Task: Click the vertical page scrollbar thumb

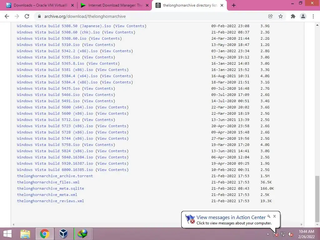Action: [x=317, y=199]
